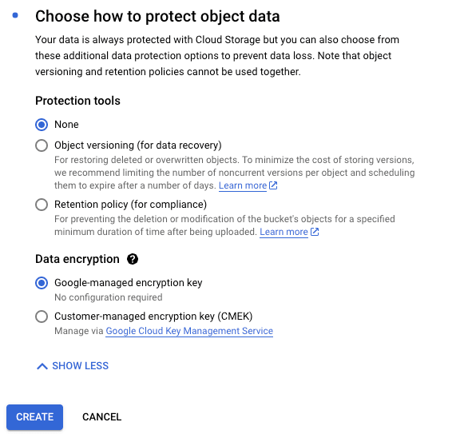Click the SHOW LESS chevron-up arrow icon
Screen dimensions: 456x442
point(42,366)
